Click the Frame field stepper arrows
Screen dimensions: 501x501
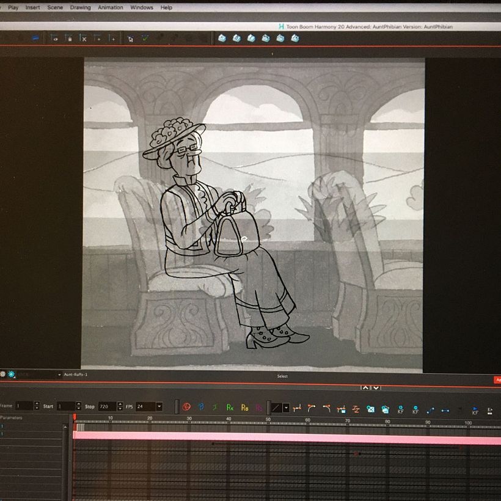(x=37, y=406)
